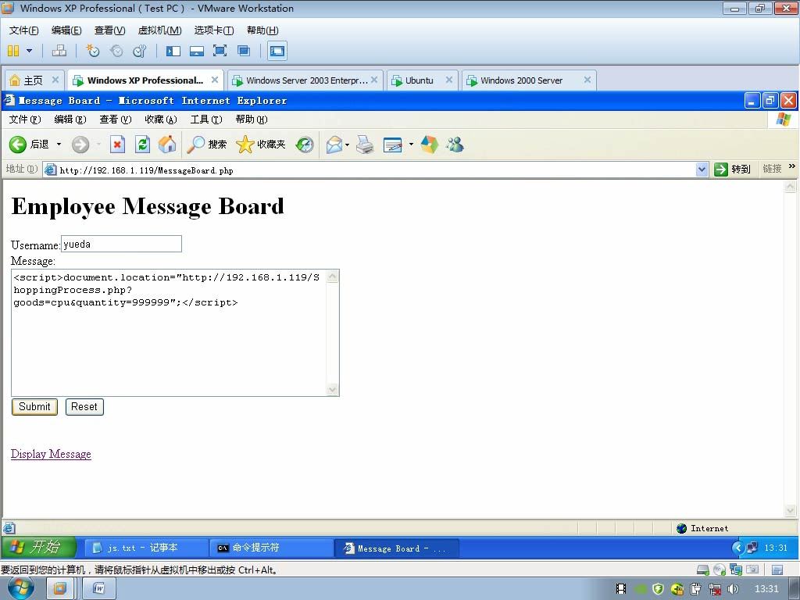Expand the XP system tray arrow
800x600 pixels.
737,548
